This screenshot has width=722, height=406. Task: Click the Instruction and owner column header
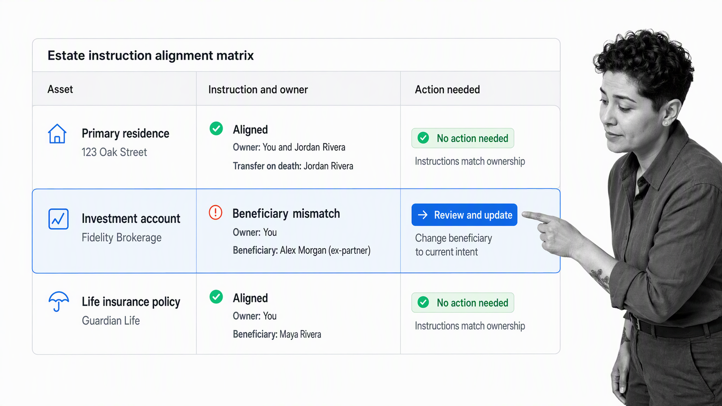(x=258, y=89)
